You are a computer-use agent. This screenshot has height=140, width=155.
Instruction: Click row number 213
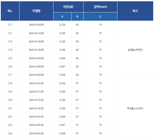pyautogui.click(x=10, y=42)
